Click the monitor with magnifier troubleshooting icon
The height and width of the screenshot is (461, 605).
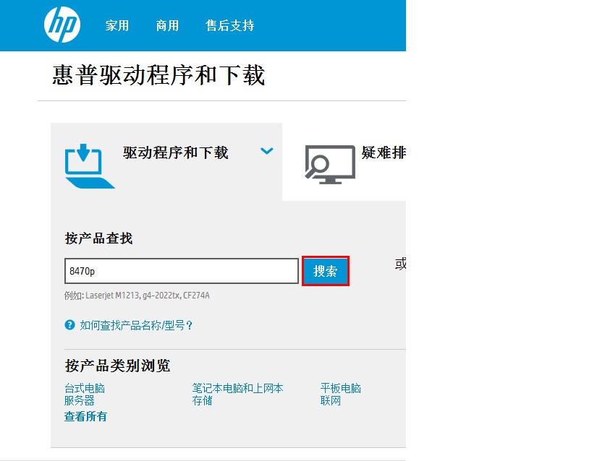329,163
